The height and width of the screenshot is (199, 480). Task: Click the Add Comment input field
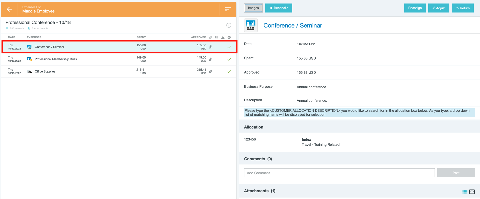339,173
